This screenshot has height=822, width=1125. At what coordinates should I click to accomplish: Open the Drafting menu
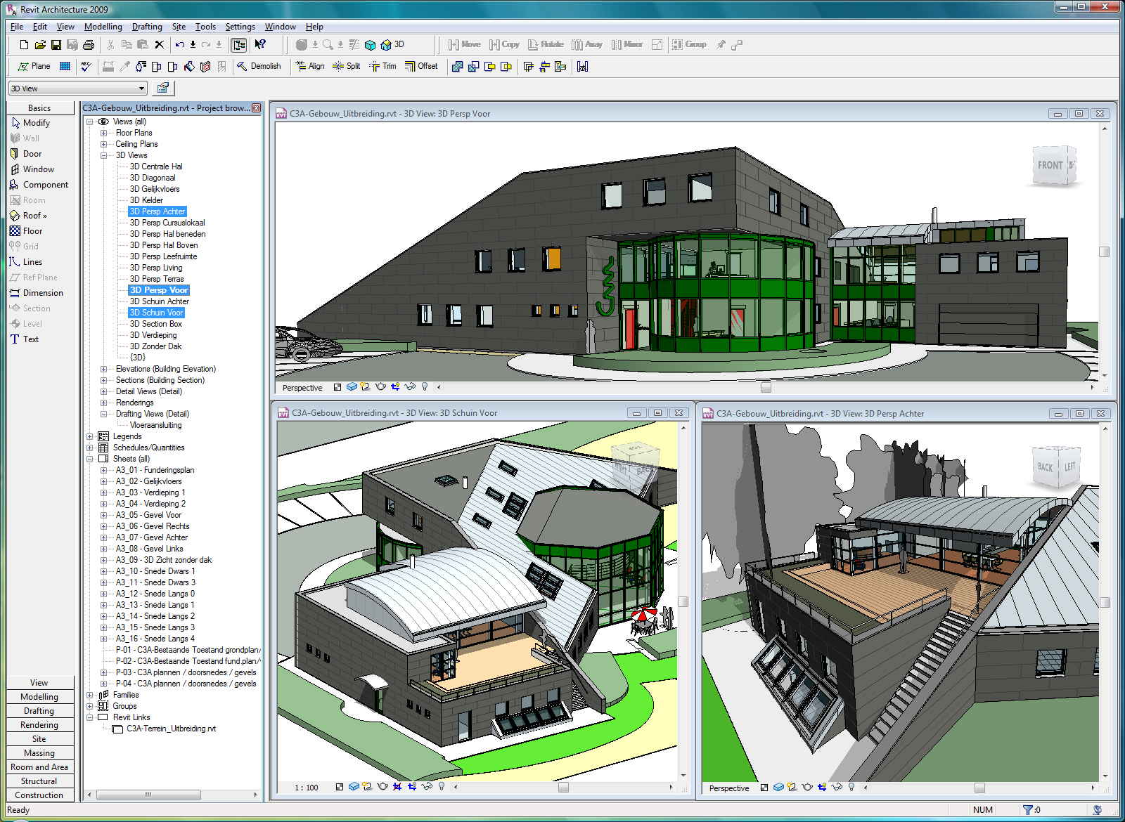[147, 27]
